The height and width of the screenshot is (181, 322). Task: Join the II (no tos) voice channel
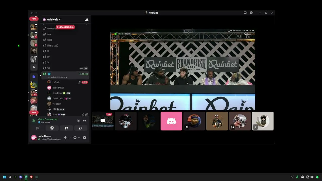[x=65, y=46]
